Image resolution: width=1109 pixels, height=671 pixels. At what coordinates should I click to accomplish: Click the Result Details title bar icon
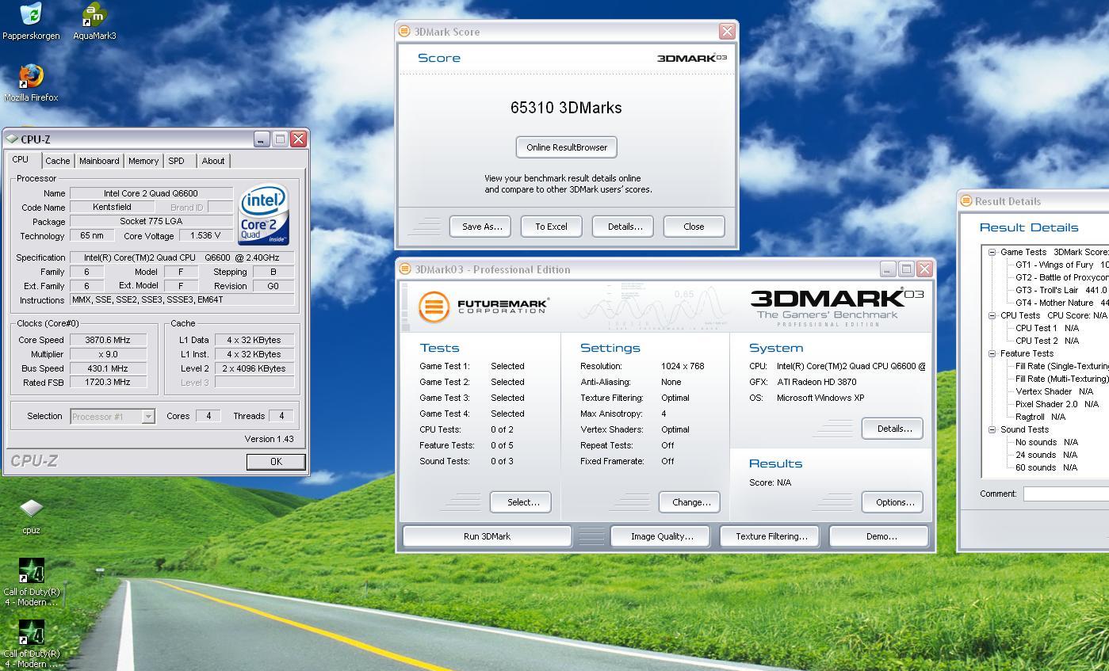tap(966, 201)
